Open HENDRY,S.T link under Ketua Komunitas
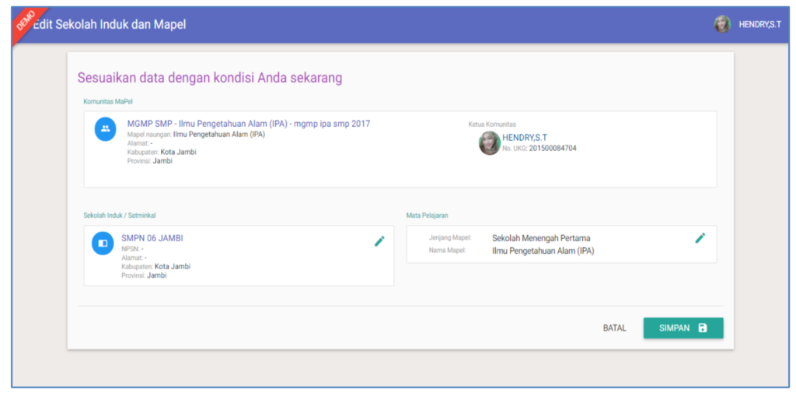Image resolution: width=796 pixels, height=396 pixels. click(x=525, y=137)
